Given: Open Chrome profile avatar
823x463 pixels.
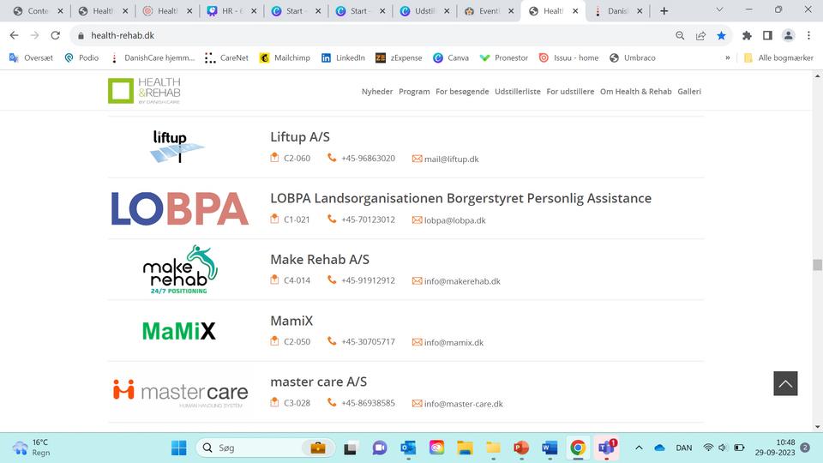Looking at the screenshot, I should [788, 35].
